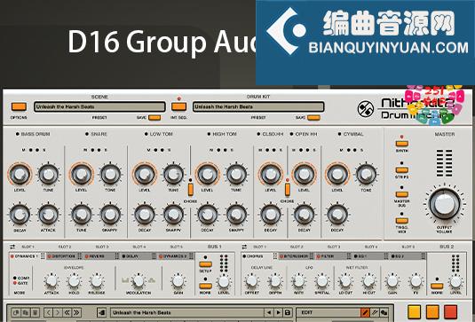Screen dimensions: 475x322
Task: Click the Output Volume master knob
Action: pyautogui.click(x=445, y=204)
